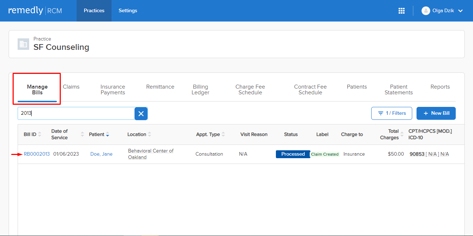473x236 pixels.
Task: Clear the search field with X icon
Action: [x=141, y=114]
